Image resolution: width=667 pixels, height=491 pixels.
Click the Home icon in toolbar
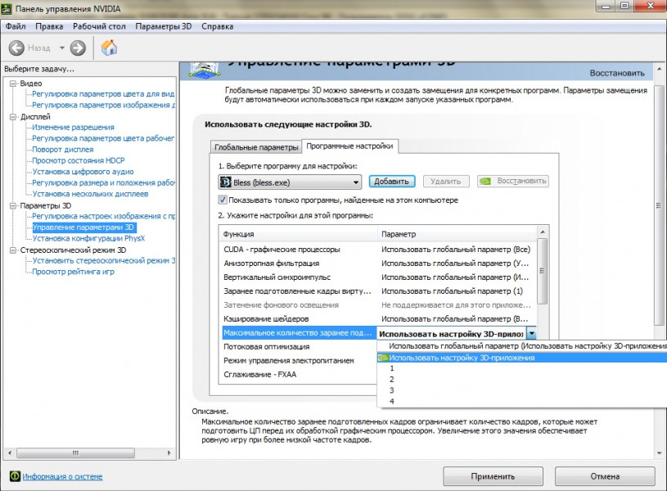click(109, 48)
